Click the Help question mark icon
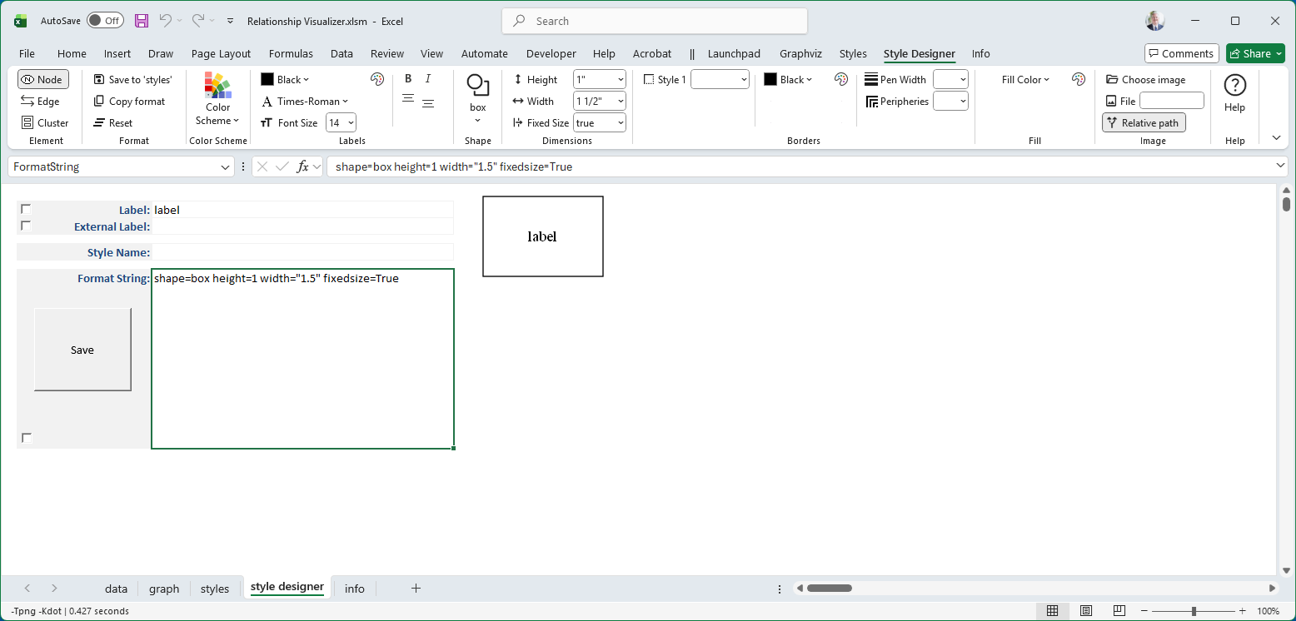The width and height of the screenshot is (1296, 621). coord(1234,85)
